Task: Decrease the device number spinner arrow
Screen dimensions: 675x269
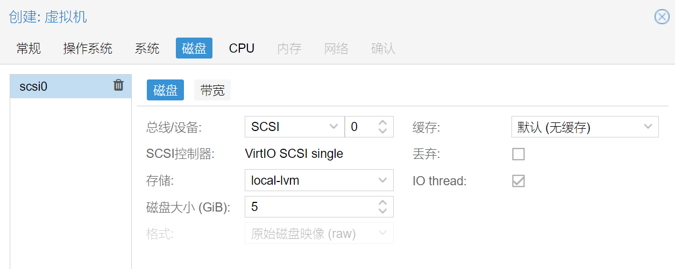Action: coord(382,130)
